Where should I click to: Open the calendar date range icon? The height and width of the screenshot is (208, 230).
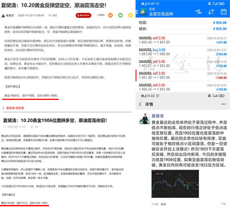point(224,12)
